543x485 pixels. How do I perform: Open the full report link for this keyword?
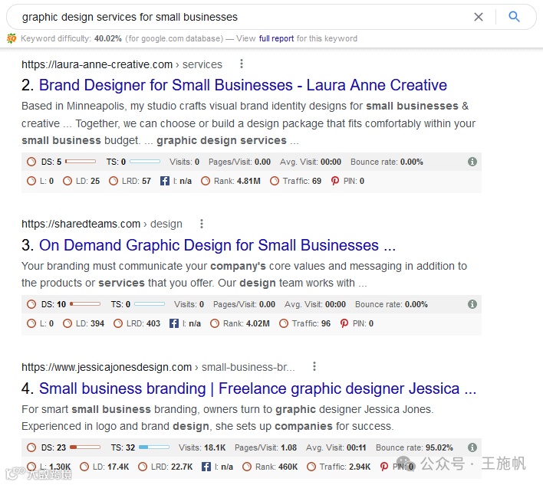coord(276,38)
